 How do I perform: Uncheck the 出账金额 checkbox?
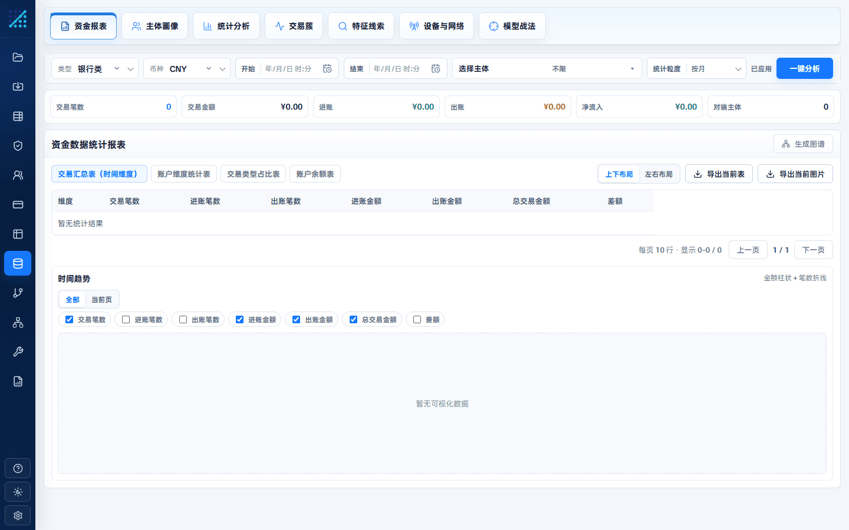pyautogui.click(x=296, y=319)
